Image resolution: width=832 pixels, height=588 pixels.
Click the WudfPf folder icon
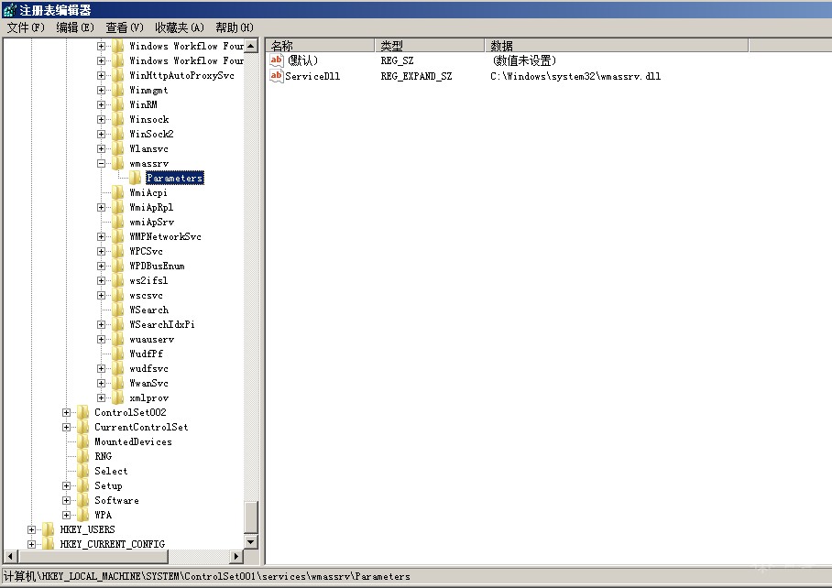pos(118,354)
